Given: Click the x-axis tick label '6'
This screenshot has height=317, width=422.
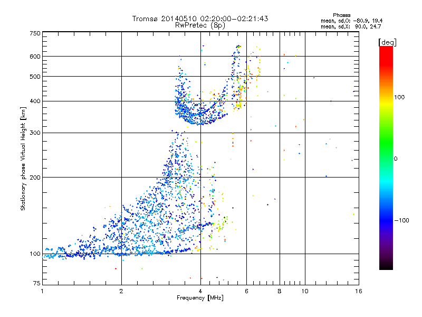Looking at the screenshot, I should 246,291.
